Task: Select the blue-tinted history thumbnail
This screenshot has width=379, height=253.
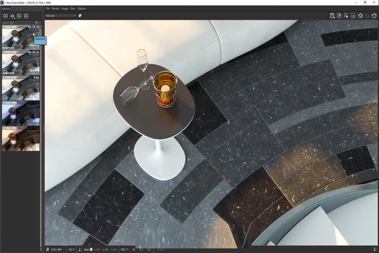Action: pos(21,113)
